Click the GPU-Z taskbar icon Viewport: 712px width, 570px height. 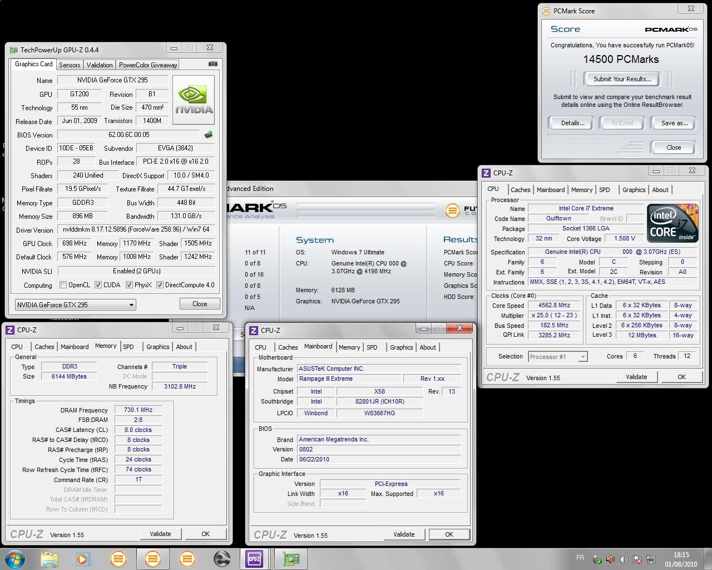tap(291, 559)
